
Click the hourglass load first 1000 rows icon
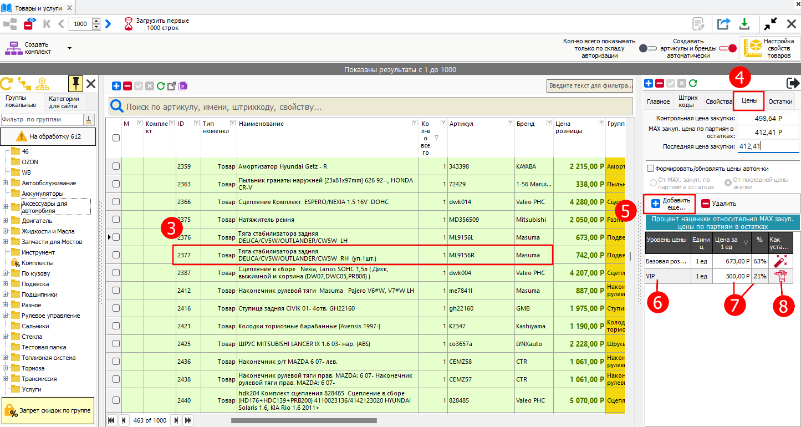point(129,24)
